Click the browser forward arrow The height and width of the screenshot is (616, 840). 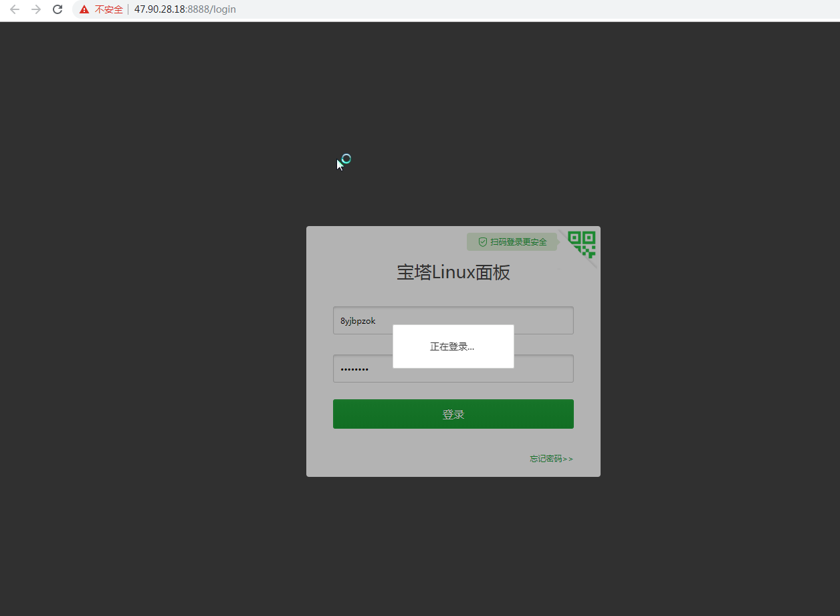click(x=36, y=9)
